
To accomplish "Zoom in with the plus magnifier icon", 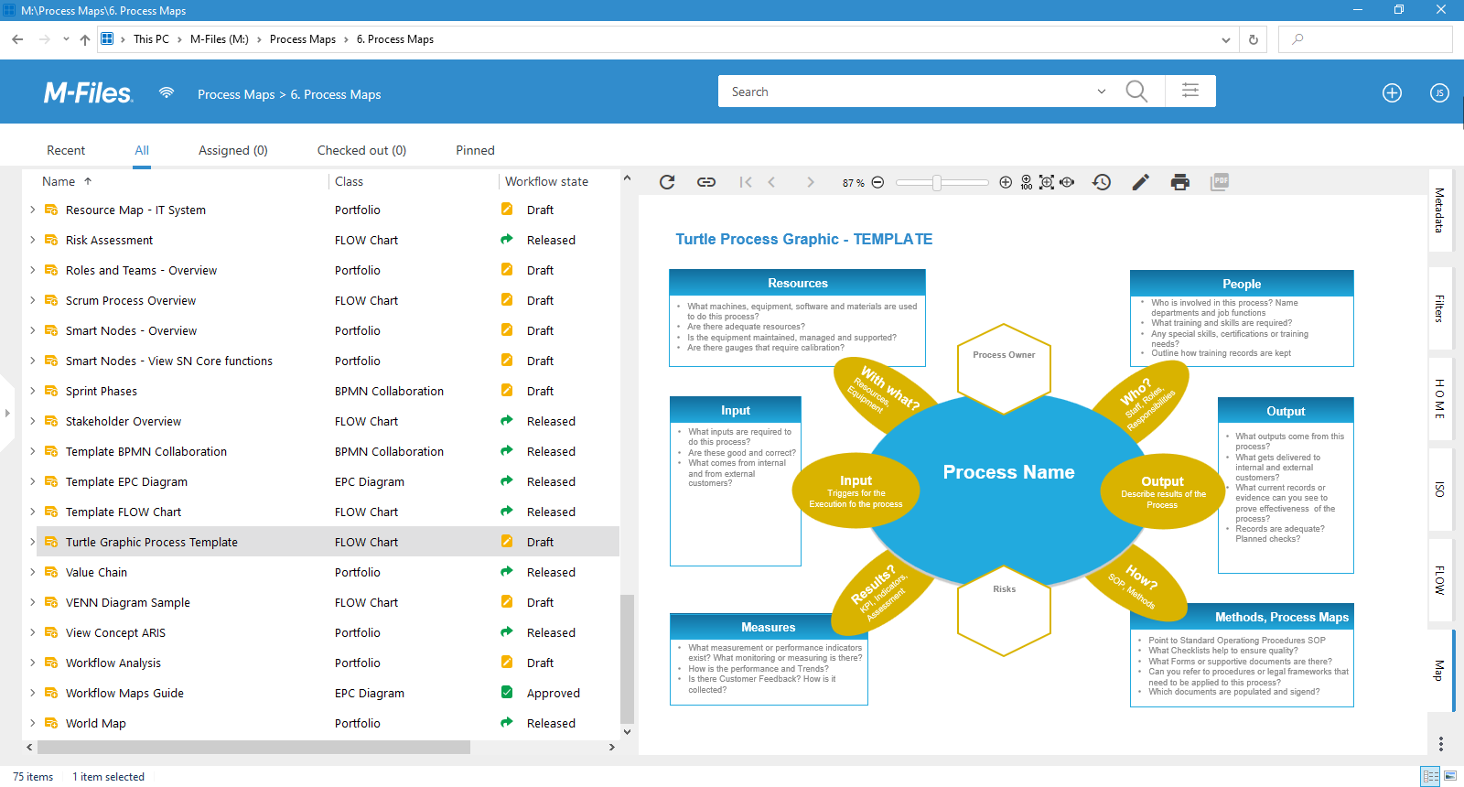I will (1006, 182).
